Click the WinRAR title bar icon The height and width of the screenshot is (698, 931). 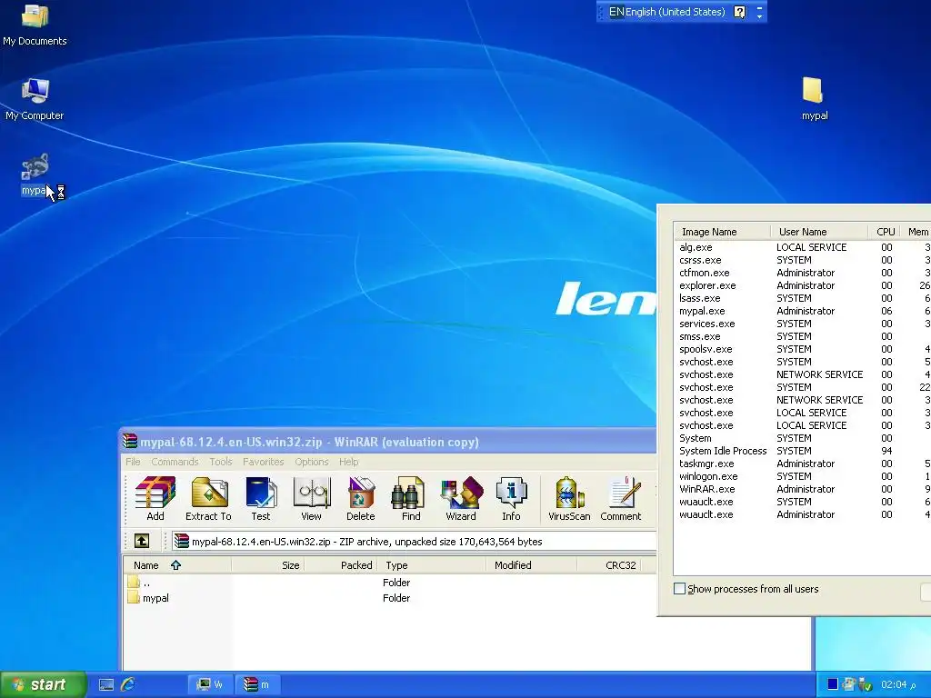(129, 441)
